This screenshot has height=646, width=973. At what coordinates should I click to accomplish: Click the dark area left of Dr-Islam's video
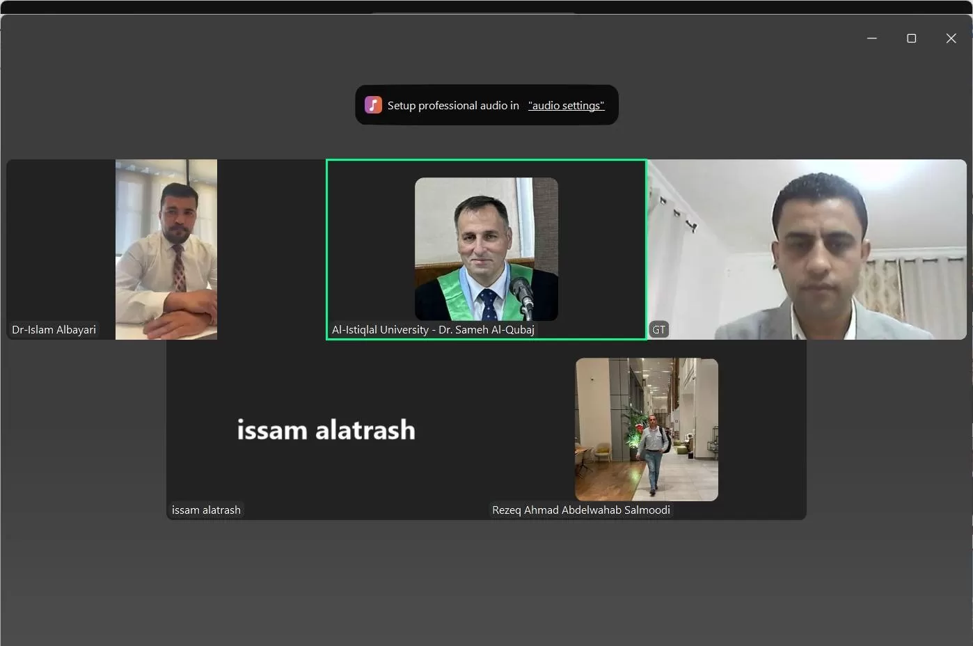coord(61,244)
